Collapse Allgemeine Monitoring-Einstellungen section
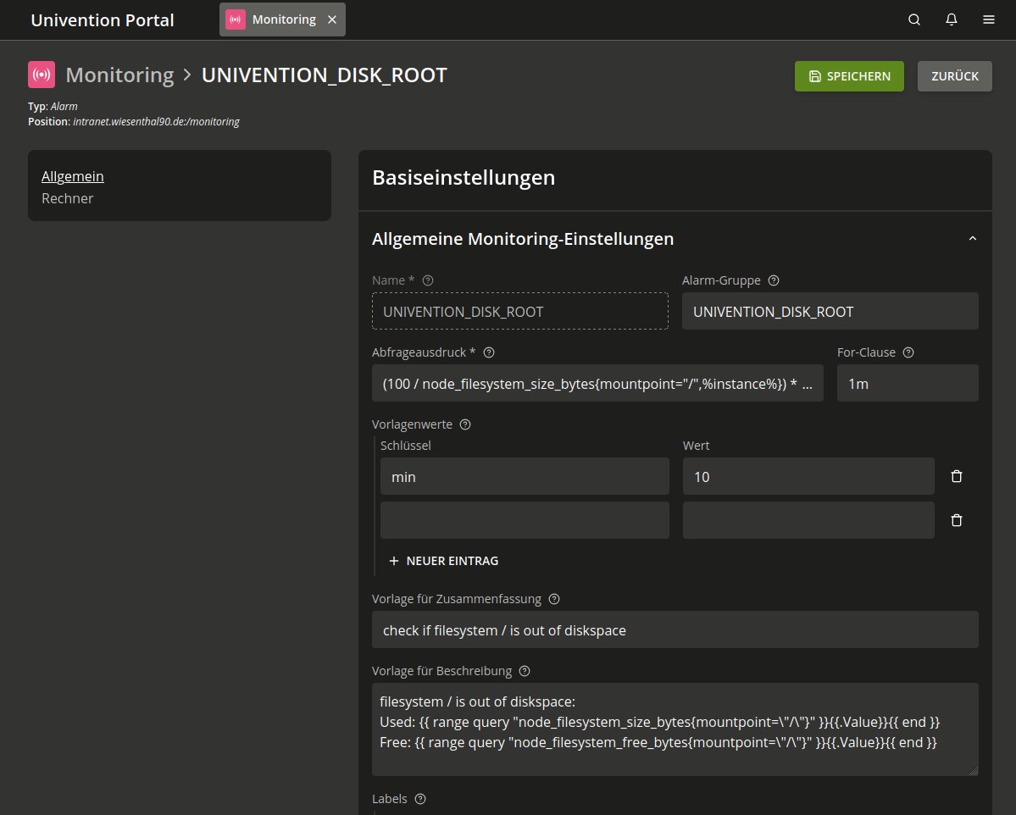The image size is (1016, 815). 972,238
